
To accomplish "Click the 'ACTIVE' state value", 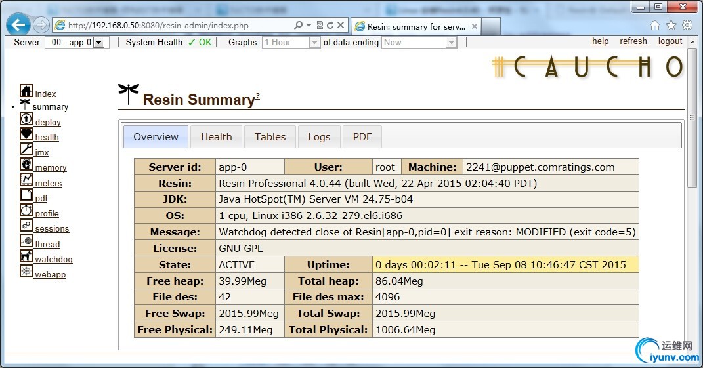I will tap(237, 265).
